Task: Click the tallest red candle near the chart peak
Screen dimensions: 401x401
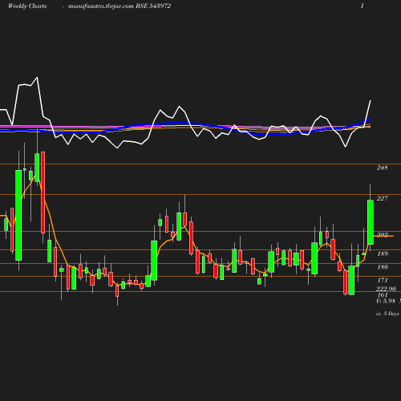Action: tap(43, 192)
